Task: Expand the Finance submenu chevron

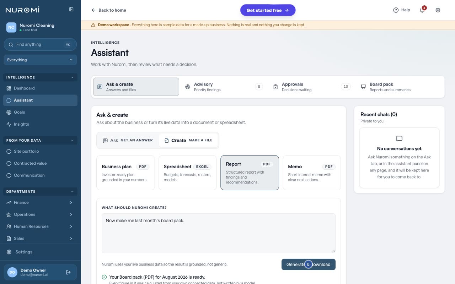Action: [x=71, y=202]
